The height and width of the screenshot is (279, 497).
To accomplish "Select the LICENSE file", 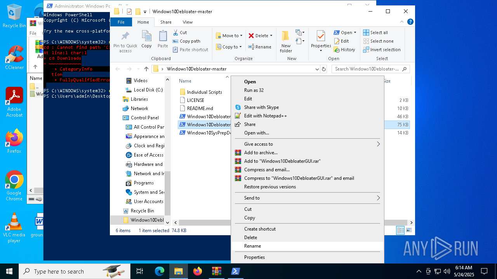I will point(195,100).
